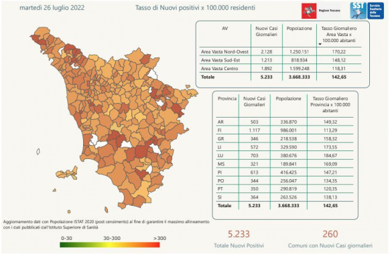390x254 pixels.
Task: Click the Popolazione header in province table
Action: [289, 99]
